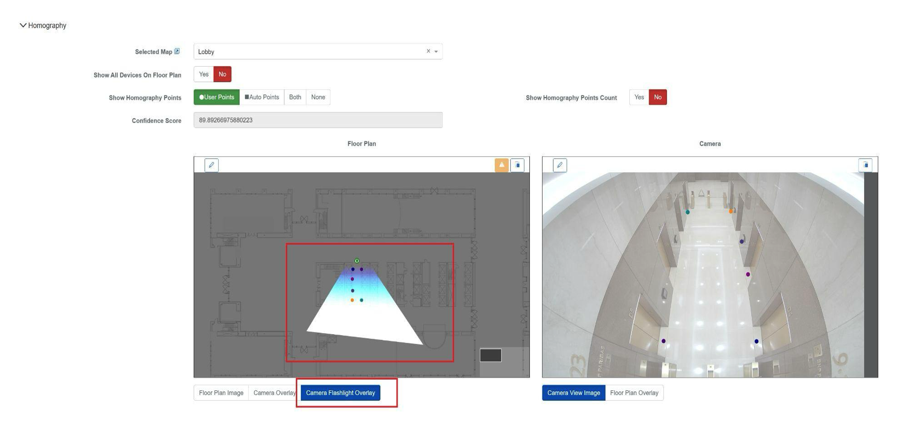The height and width of the screenshot is (428, 920).
Task: Select Auto Points for homography display
Action: 262,97
